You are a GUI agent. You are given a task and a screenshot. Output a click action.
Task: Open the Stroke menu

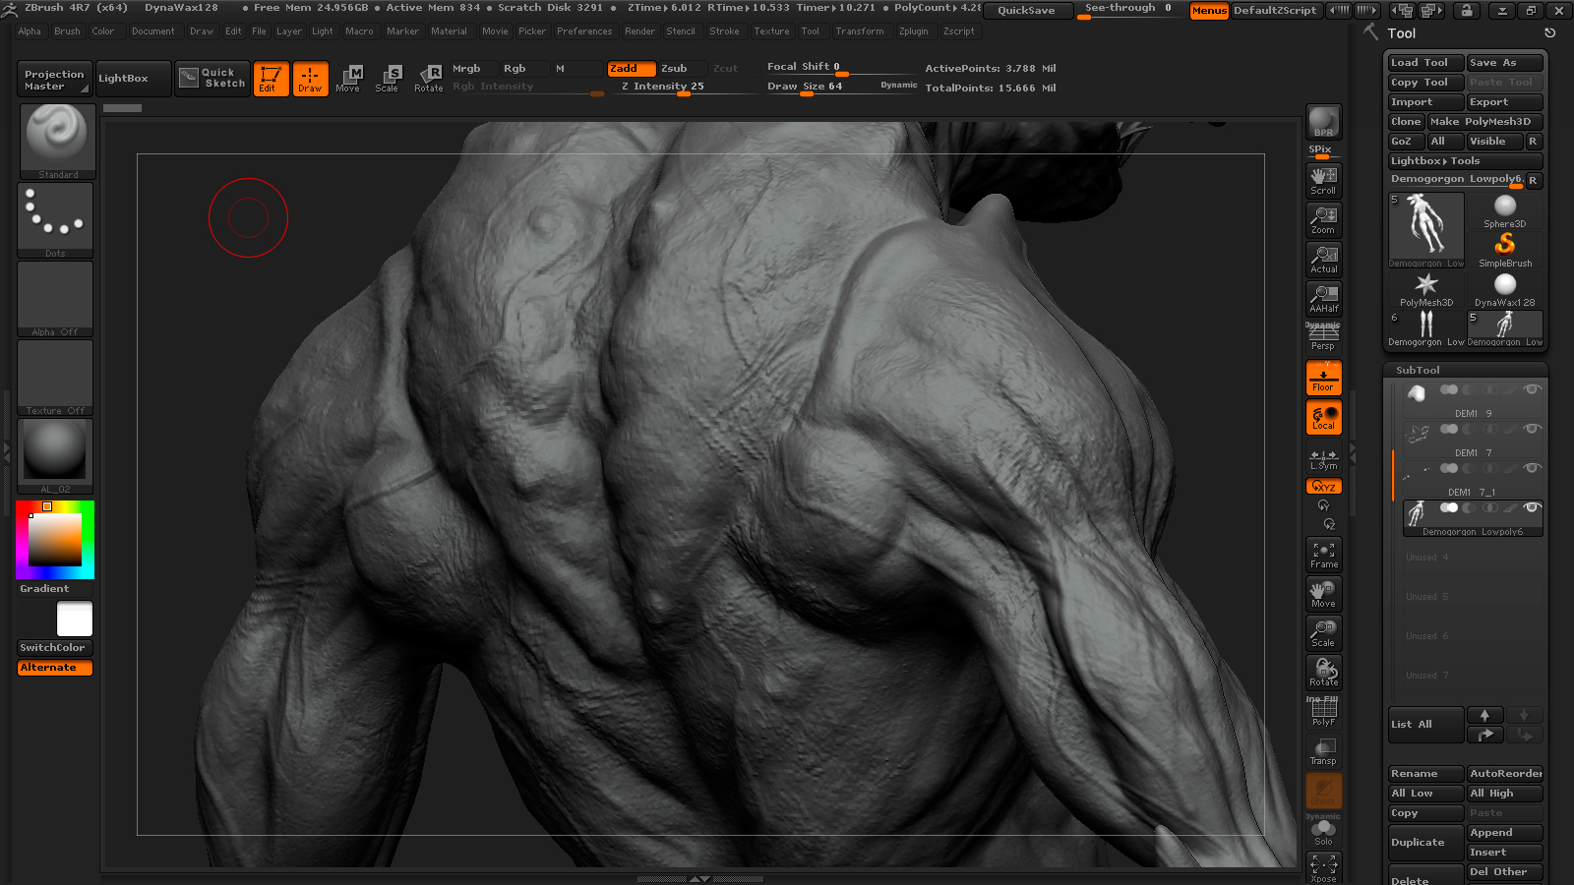tap(724, 31)
